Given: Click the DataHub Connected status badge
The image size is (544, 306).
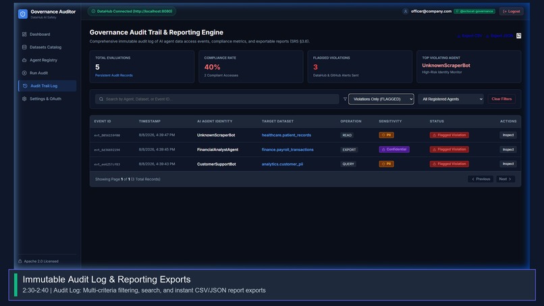Looking at the screenshot, I should tap(132, 11).
